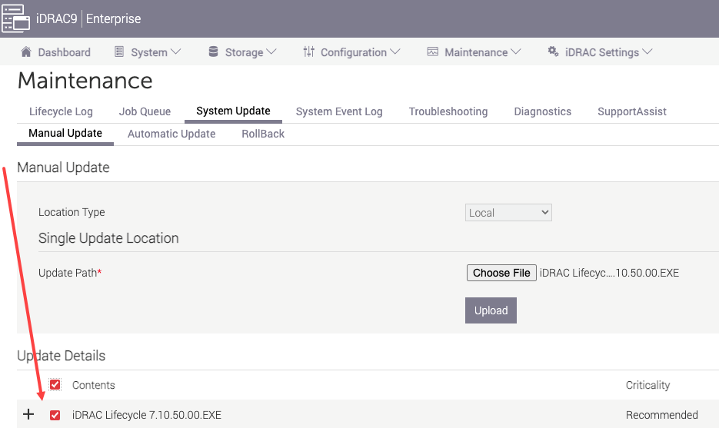This screenshot has height=428, width=719.
Task: Open the Location Type dropdown
Action: click(x=508, y=213)
